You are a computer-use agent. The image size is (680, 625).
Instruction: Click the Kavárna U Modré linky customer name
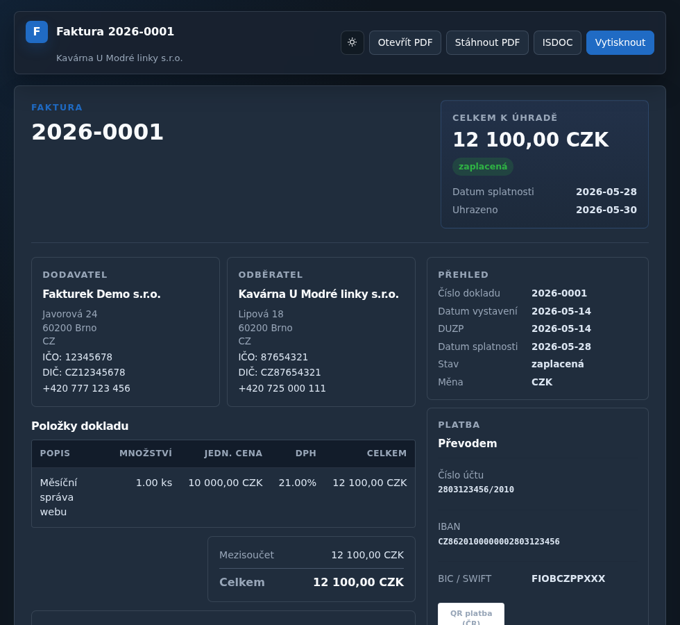[x=318, y=294]
